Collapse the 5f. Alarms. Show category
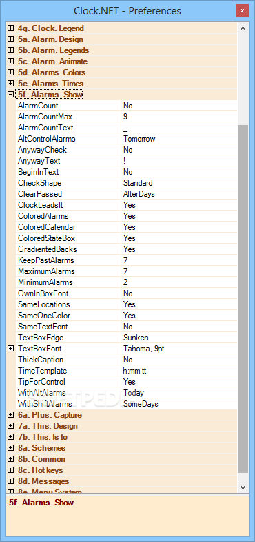The image size is (255, 542). (11, 95)
